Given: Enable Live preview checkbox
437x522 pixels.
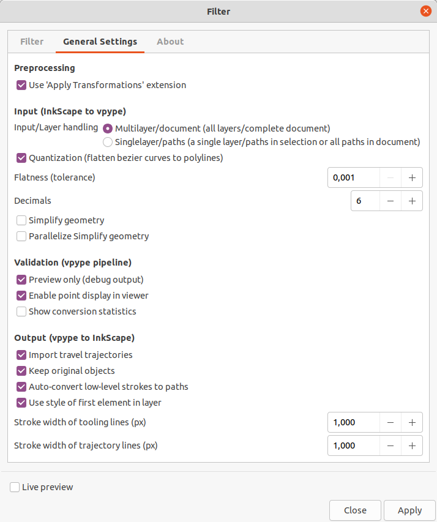Looking at the screenshot, I should [15, 487].
